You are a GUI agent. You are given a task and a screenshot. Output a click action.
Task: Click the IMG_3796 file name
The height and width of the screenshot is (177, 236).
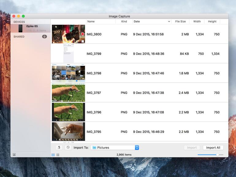coord(94,112)
